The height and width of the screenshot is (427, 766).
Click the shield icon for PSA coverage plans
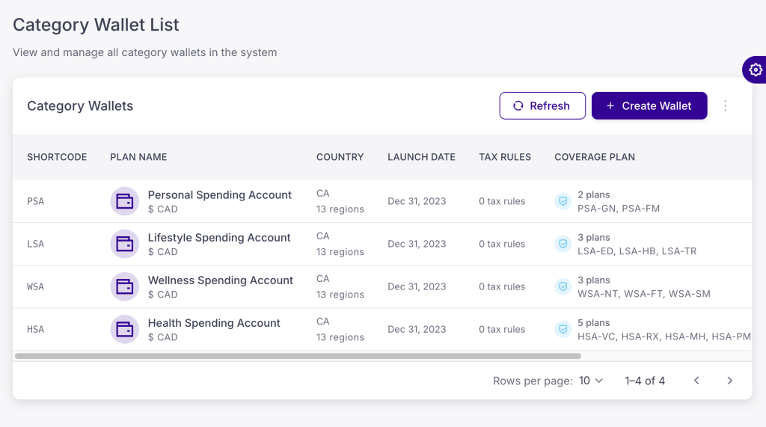click(563, 201)
